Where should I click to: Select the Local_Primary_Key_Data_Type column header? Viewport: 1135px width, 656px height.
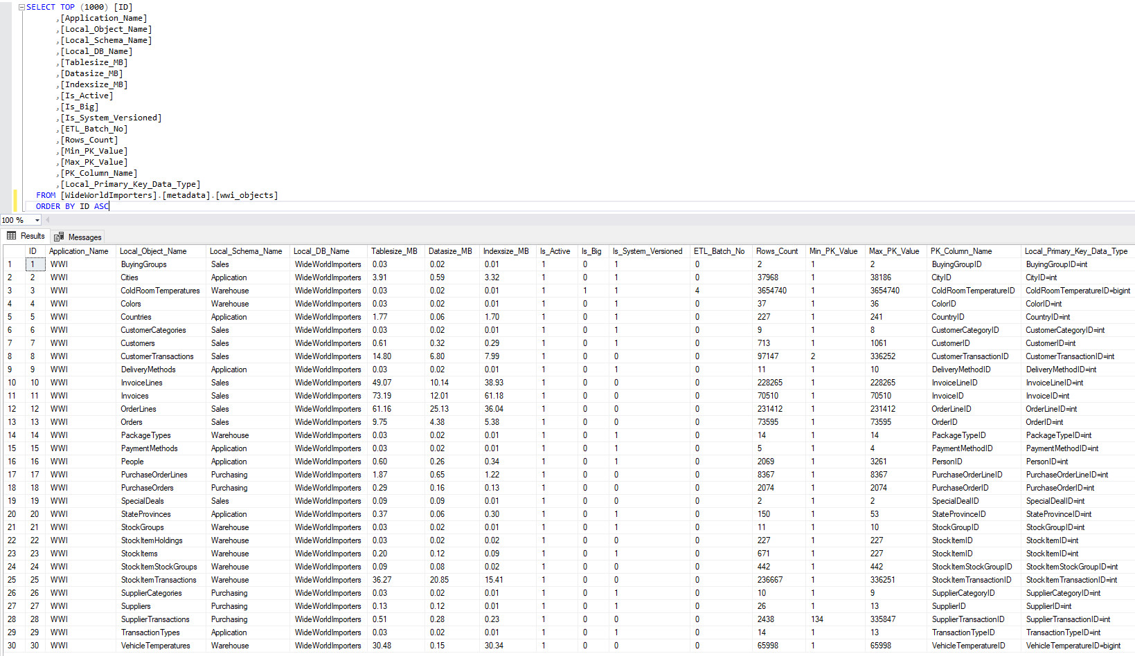1078,251
